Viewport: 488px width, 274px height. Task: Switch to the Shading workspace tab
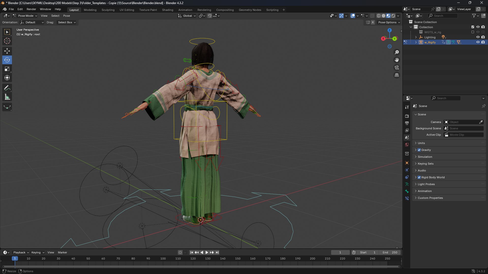point(168,10)
